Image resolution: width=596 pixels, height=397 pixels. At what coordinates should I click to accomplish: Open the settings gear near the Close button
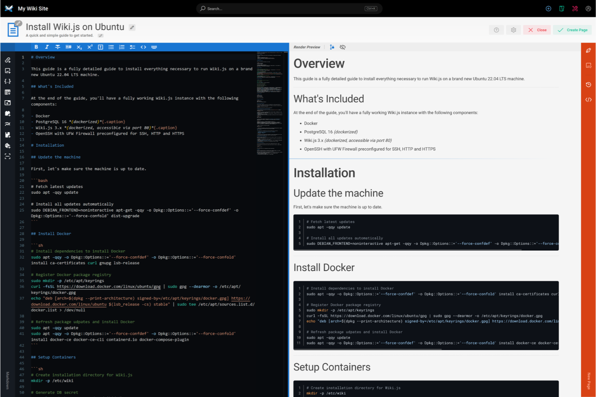point(513,30)
